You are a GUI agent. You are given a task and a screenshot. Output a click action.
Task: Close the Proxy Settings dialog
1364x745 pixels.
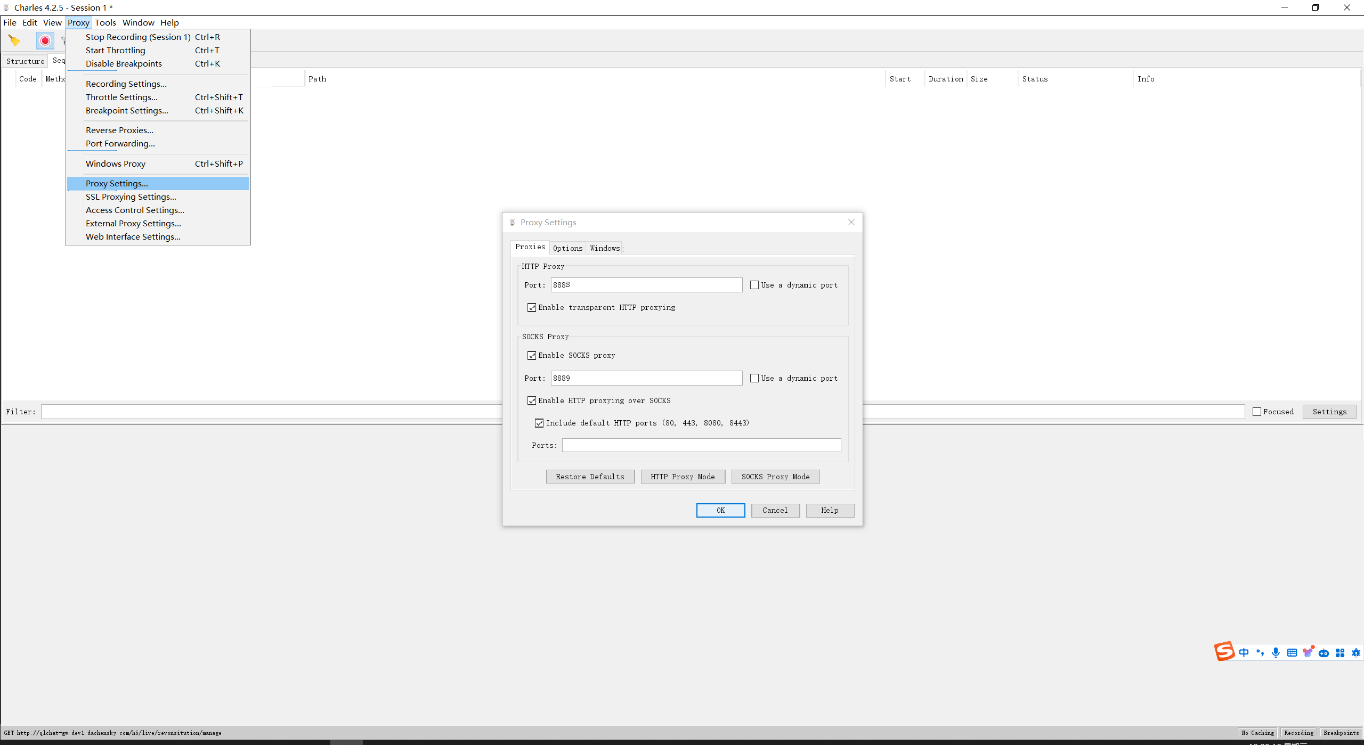tap(851, 222)
